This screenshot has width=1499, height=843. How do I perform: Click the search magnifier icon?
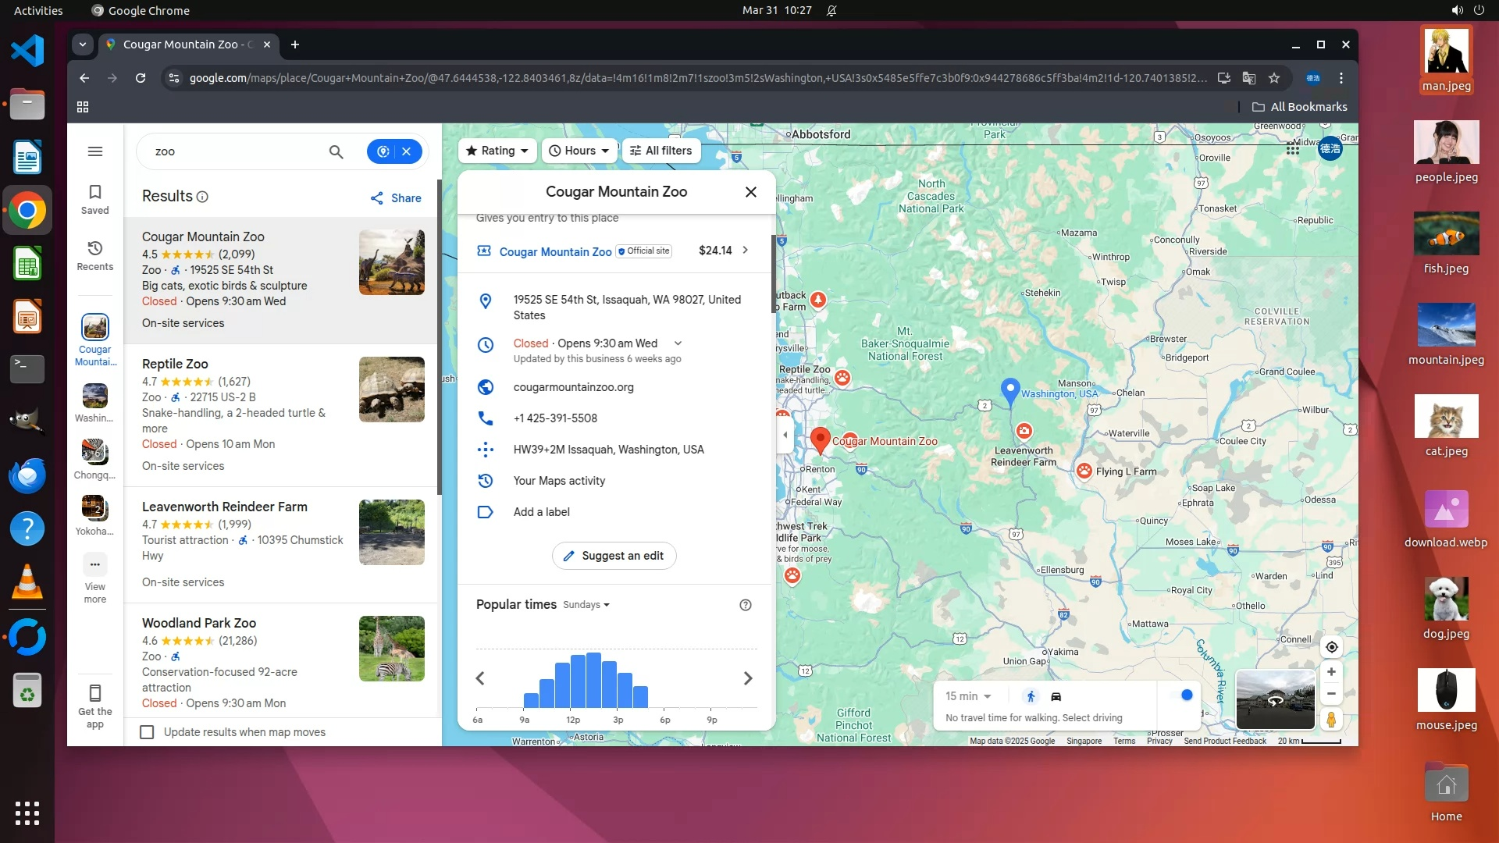tap(336, 151)
